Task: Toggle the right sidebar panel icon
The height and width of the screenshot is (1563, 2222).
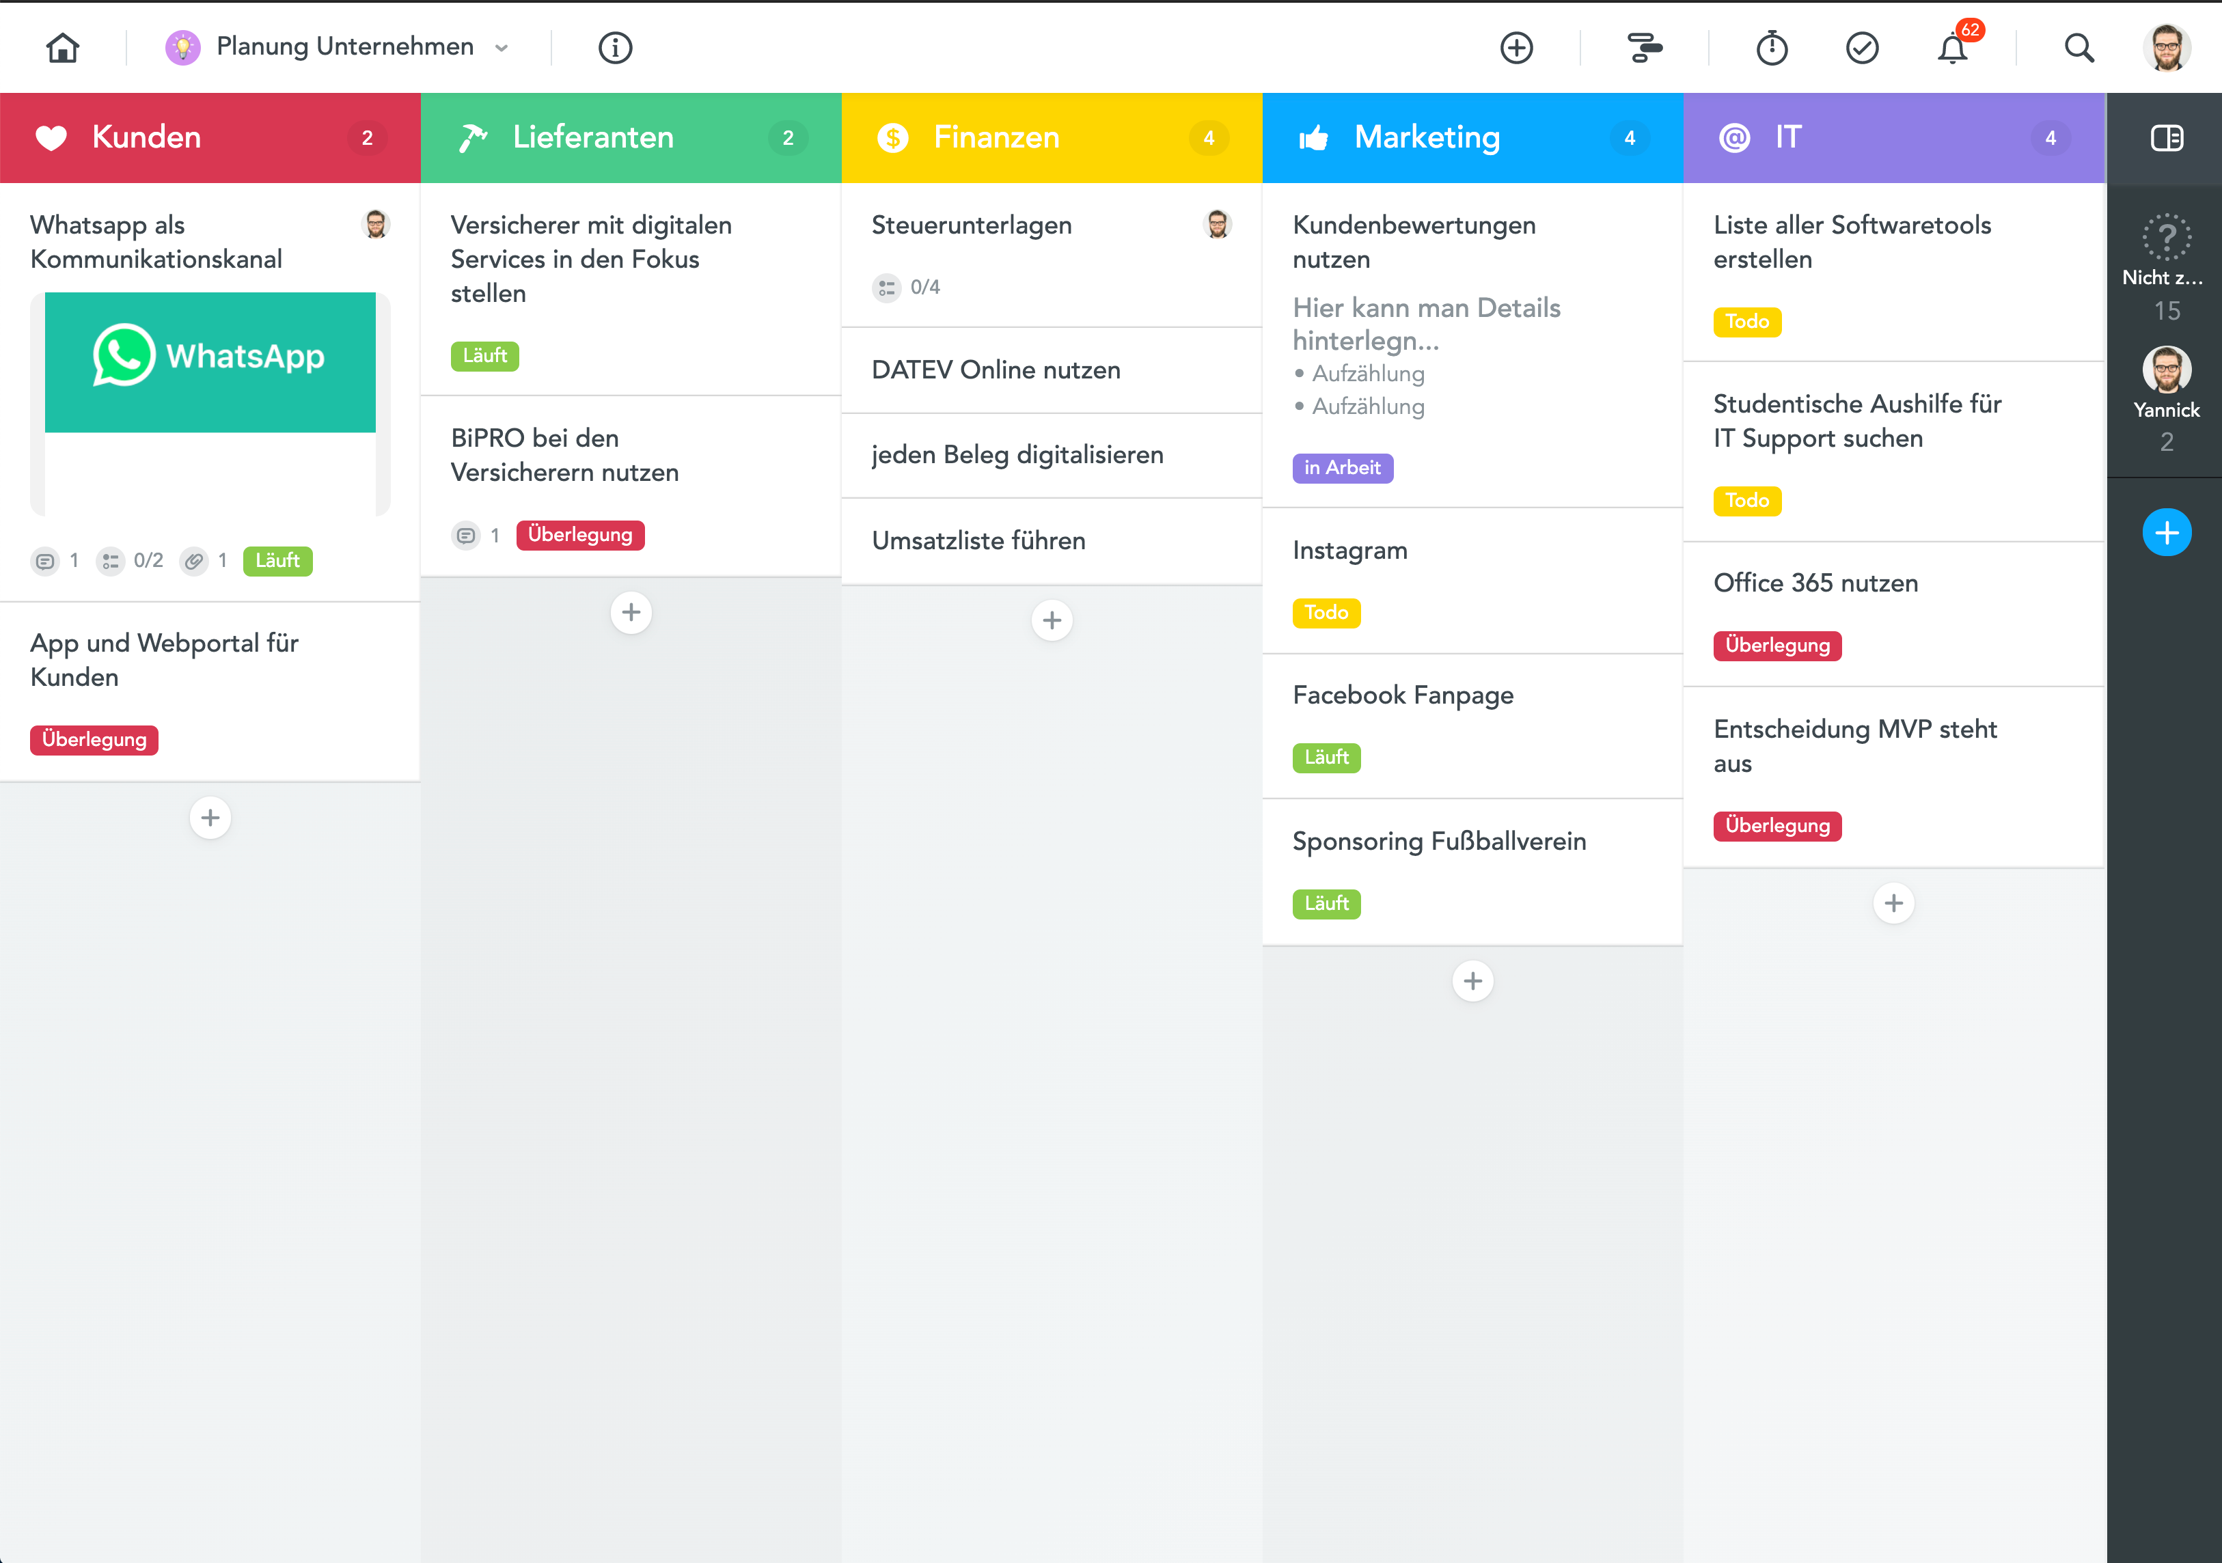Action: (x=2166, y=139)
